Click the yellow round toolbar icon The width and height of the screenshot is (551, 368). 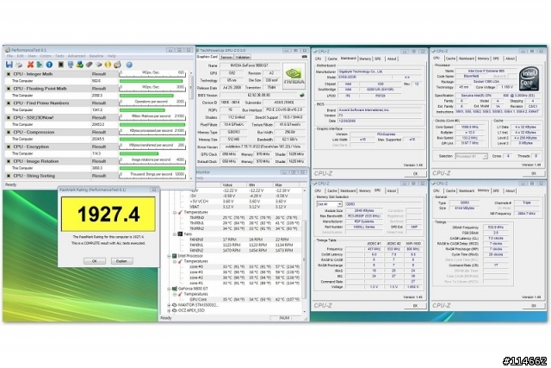tap(108, 65)
